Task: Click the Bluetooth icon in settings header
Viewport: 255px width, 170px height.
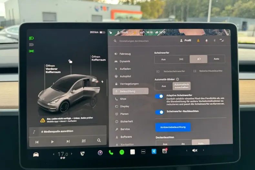Action: coord(214,40)
